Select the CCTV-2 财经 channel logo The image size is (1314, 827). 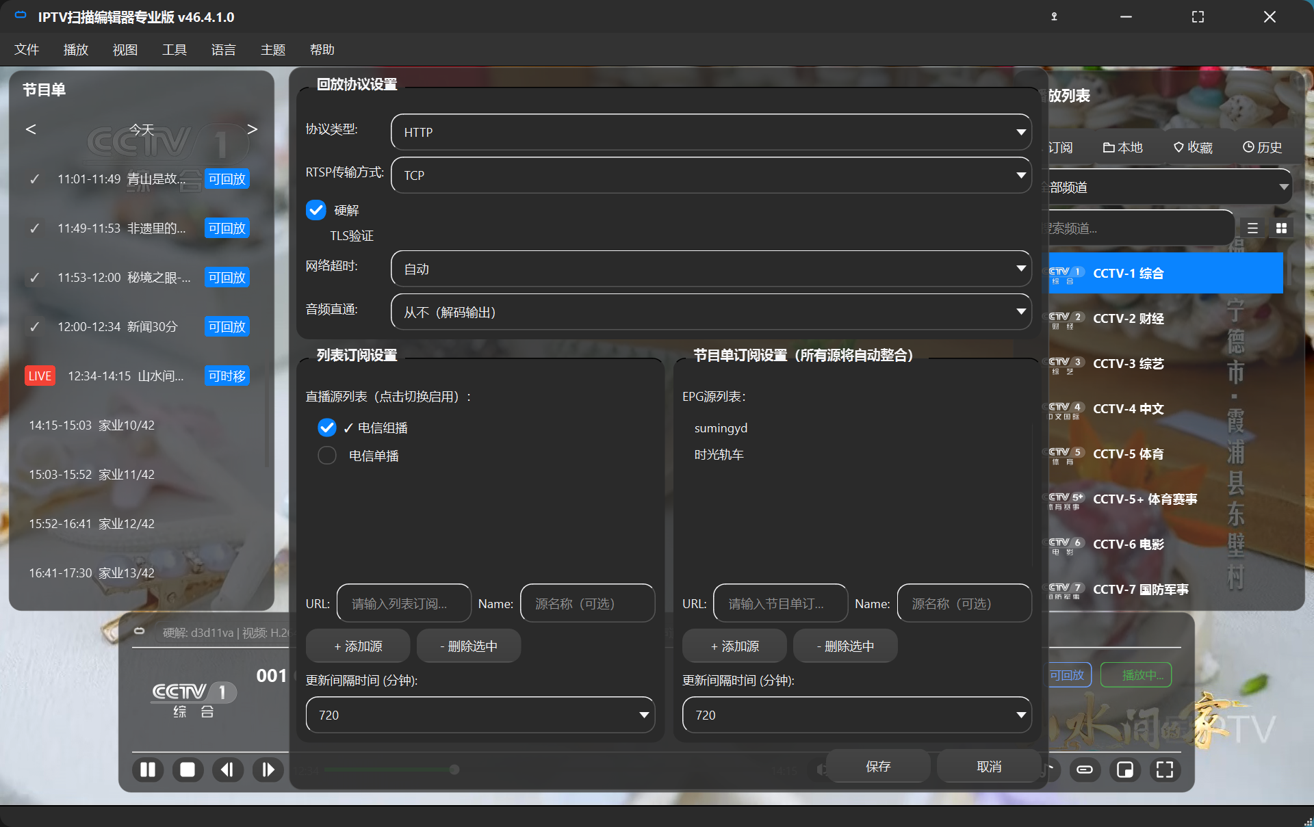(x=1066, y=319)
